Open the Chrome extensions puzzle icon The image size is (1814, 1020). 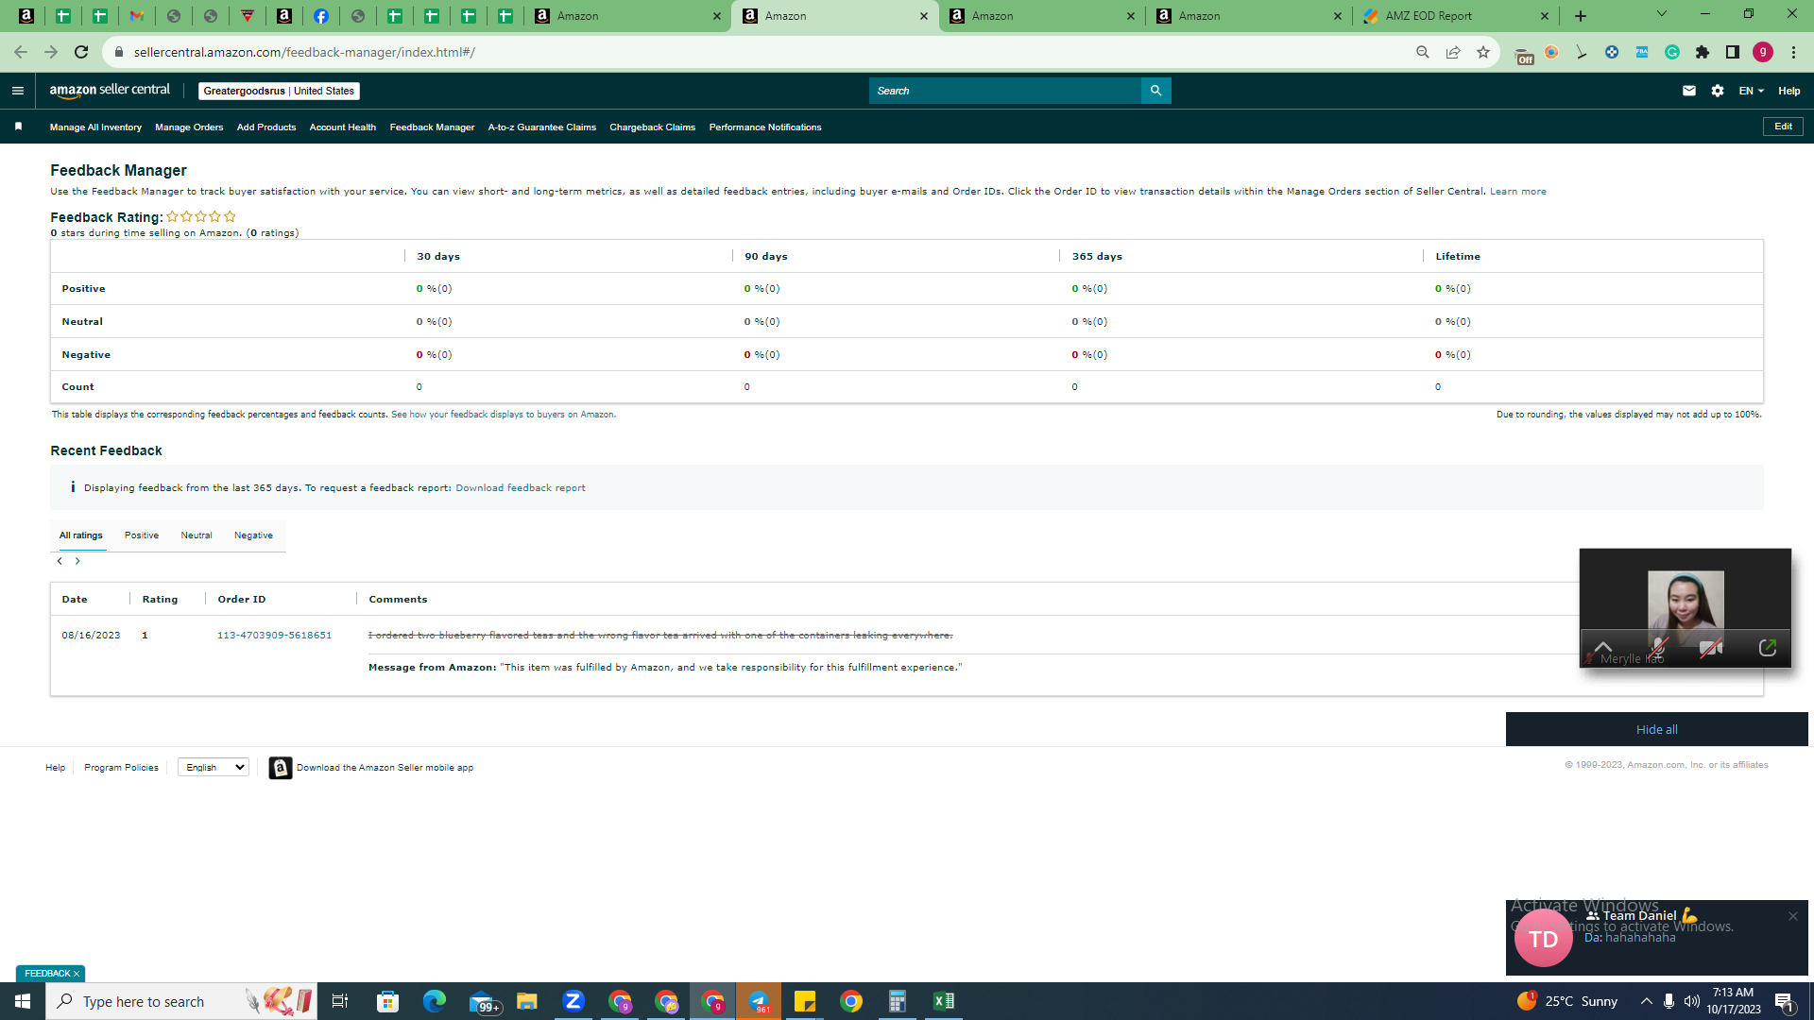[1703, 52]
